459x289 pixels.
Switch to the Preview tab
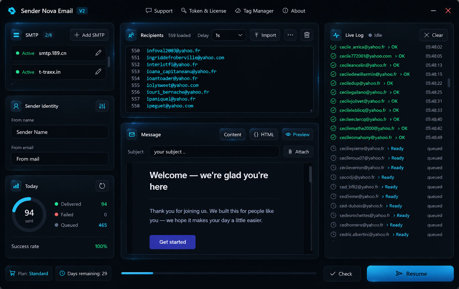pyautogui.click(x=298, y=134)
